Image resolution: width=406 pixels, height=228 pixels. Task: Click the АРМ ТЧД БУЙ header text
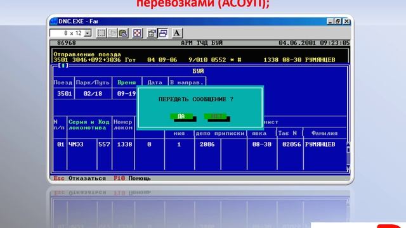click(202, 43)
